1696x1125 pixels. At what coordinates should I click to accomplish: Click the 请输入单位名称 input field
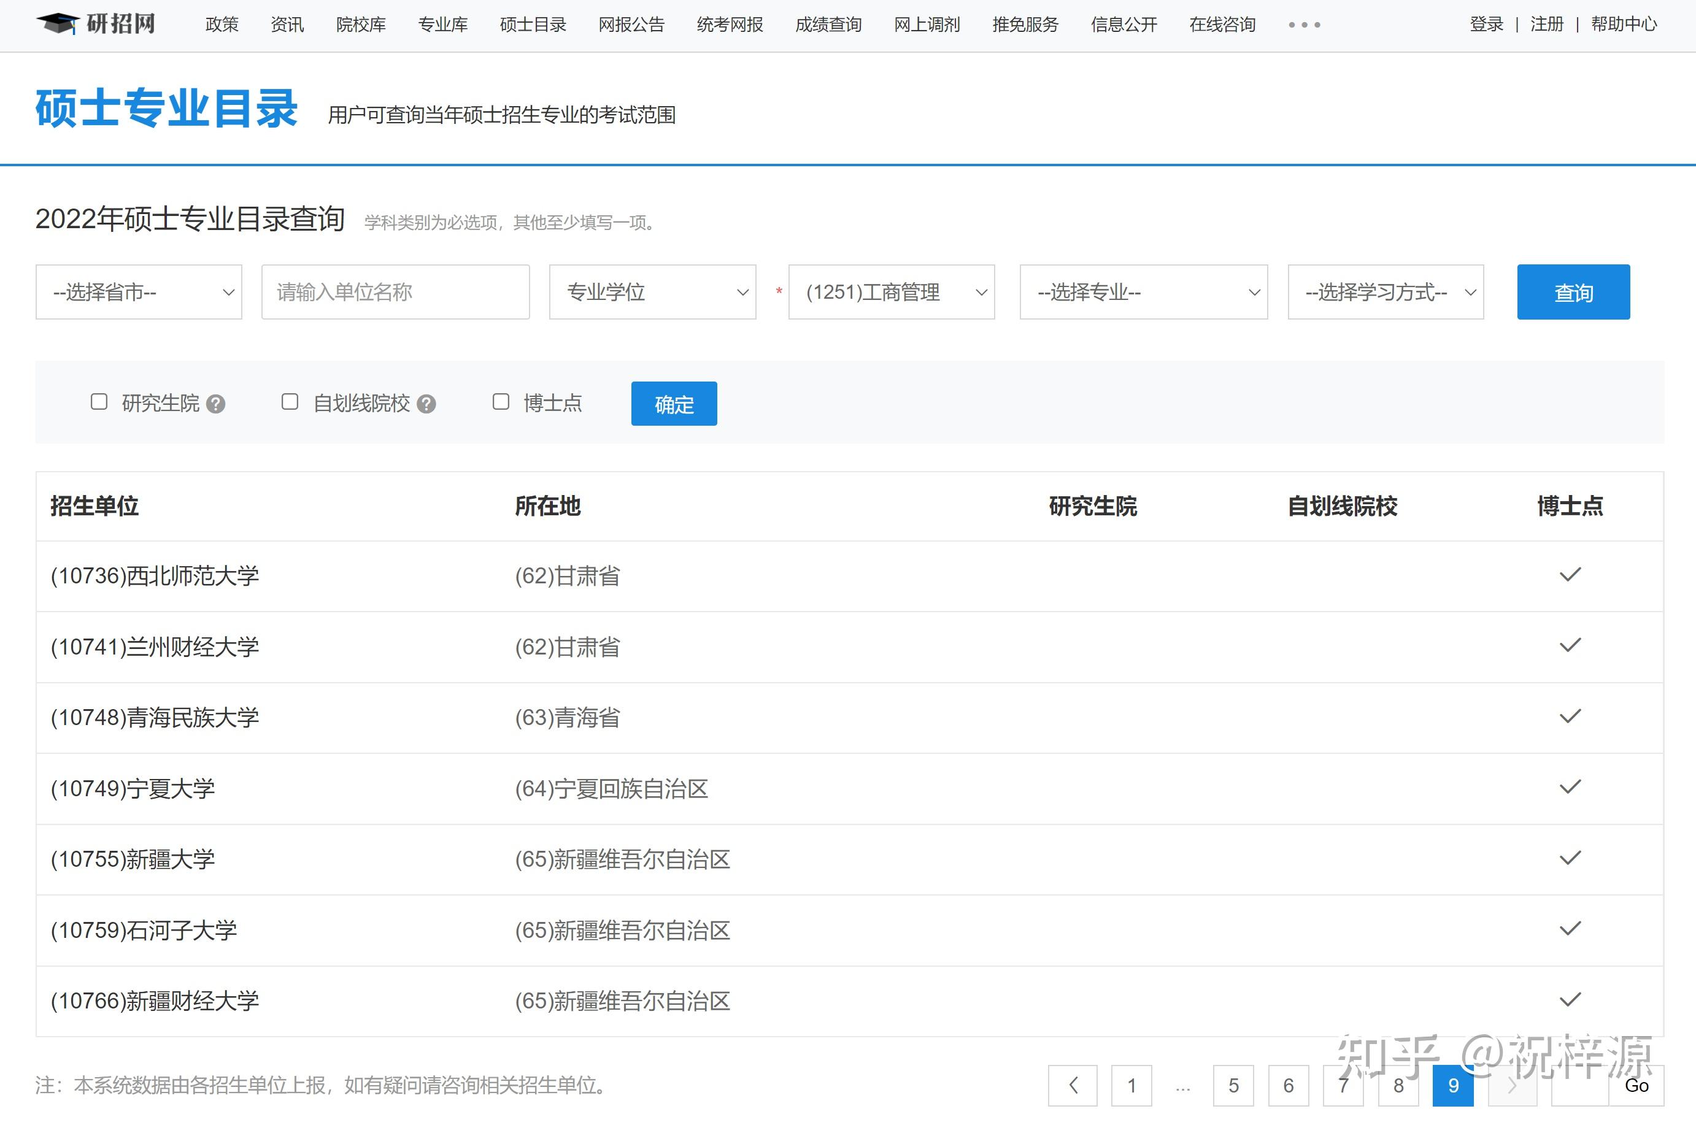(396, 292)
